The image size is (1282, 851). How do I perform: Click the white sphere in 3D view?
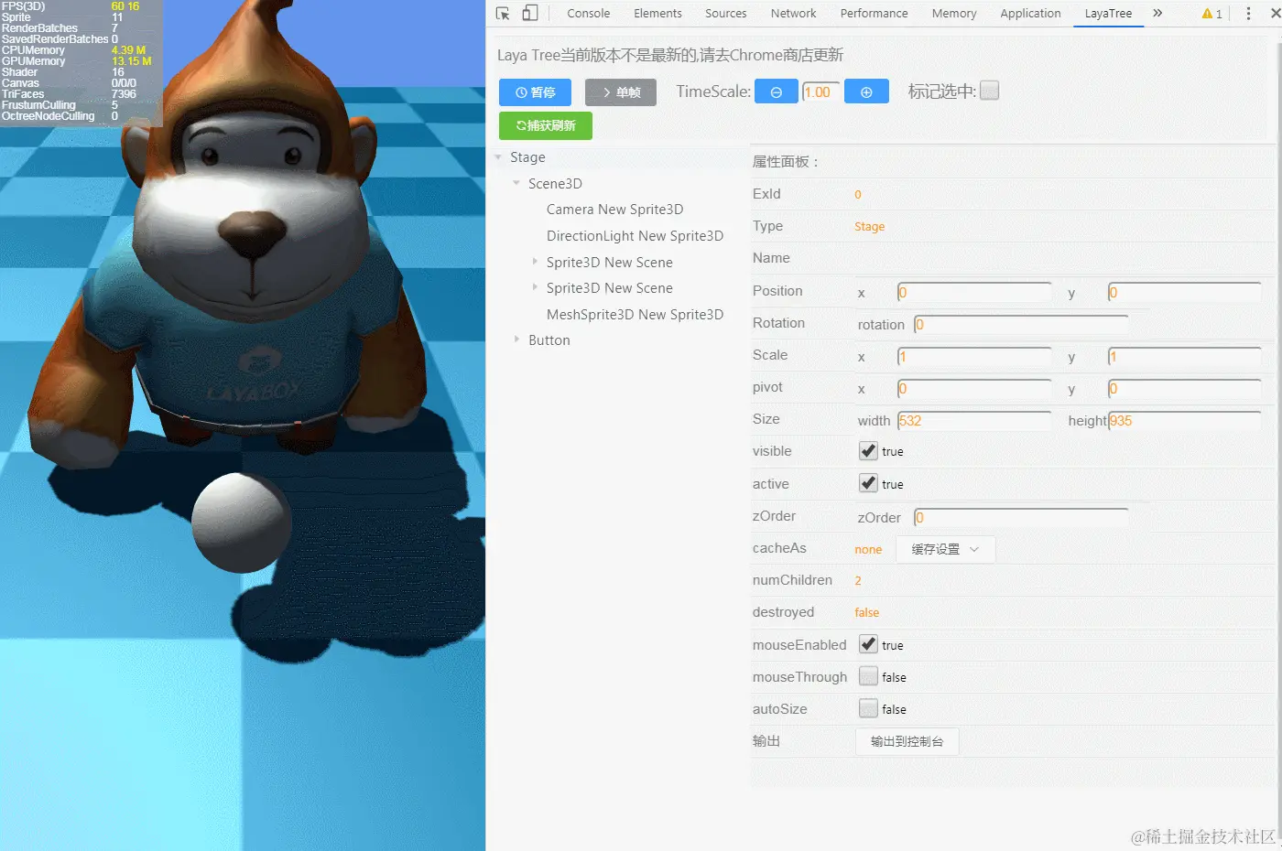coord(242,522)
